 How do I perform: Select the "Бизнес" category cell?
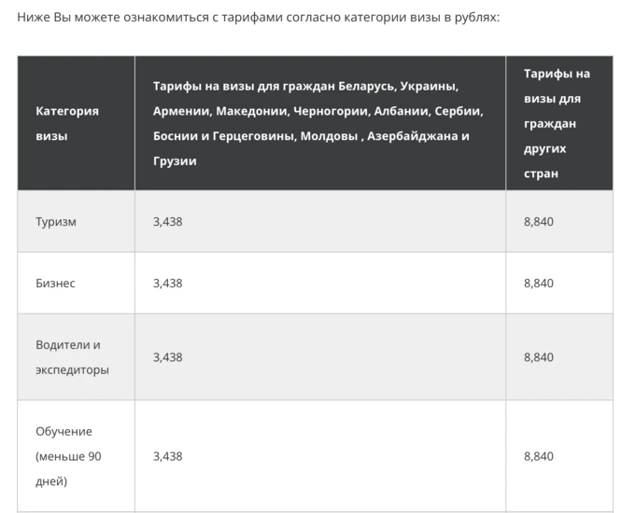77,283
